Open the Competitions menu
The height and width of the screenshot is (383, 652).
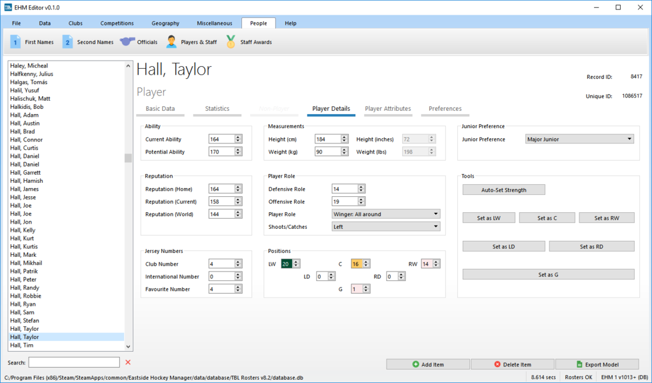pos(117,24)
